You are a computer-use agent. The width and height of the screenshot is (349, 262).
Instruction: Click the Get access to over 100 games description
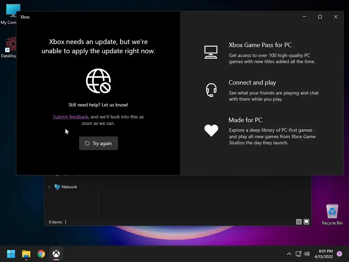click(272, 58)
